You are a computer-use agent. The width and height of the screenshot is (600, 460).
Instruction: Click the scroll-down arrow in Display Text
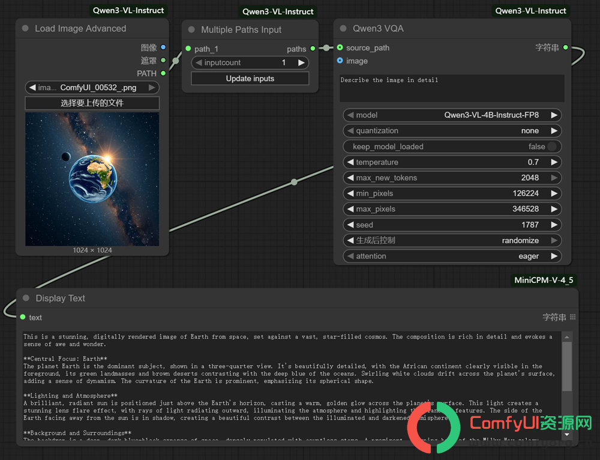(x=567, y=435)
